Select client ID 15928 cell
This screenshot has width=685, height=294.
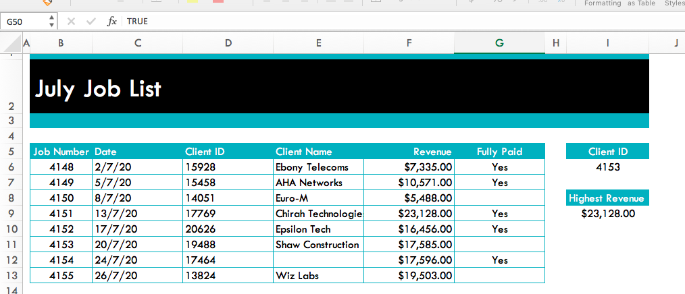pos(228,167)
